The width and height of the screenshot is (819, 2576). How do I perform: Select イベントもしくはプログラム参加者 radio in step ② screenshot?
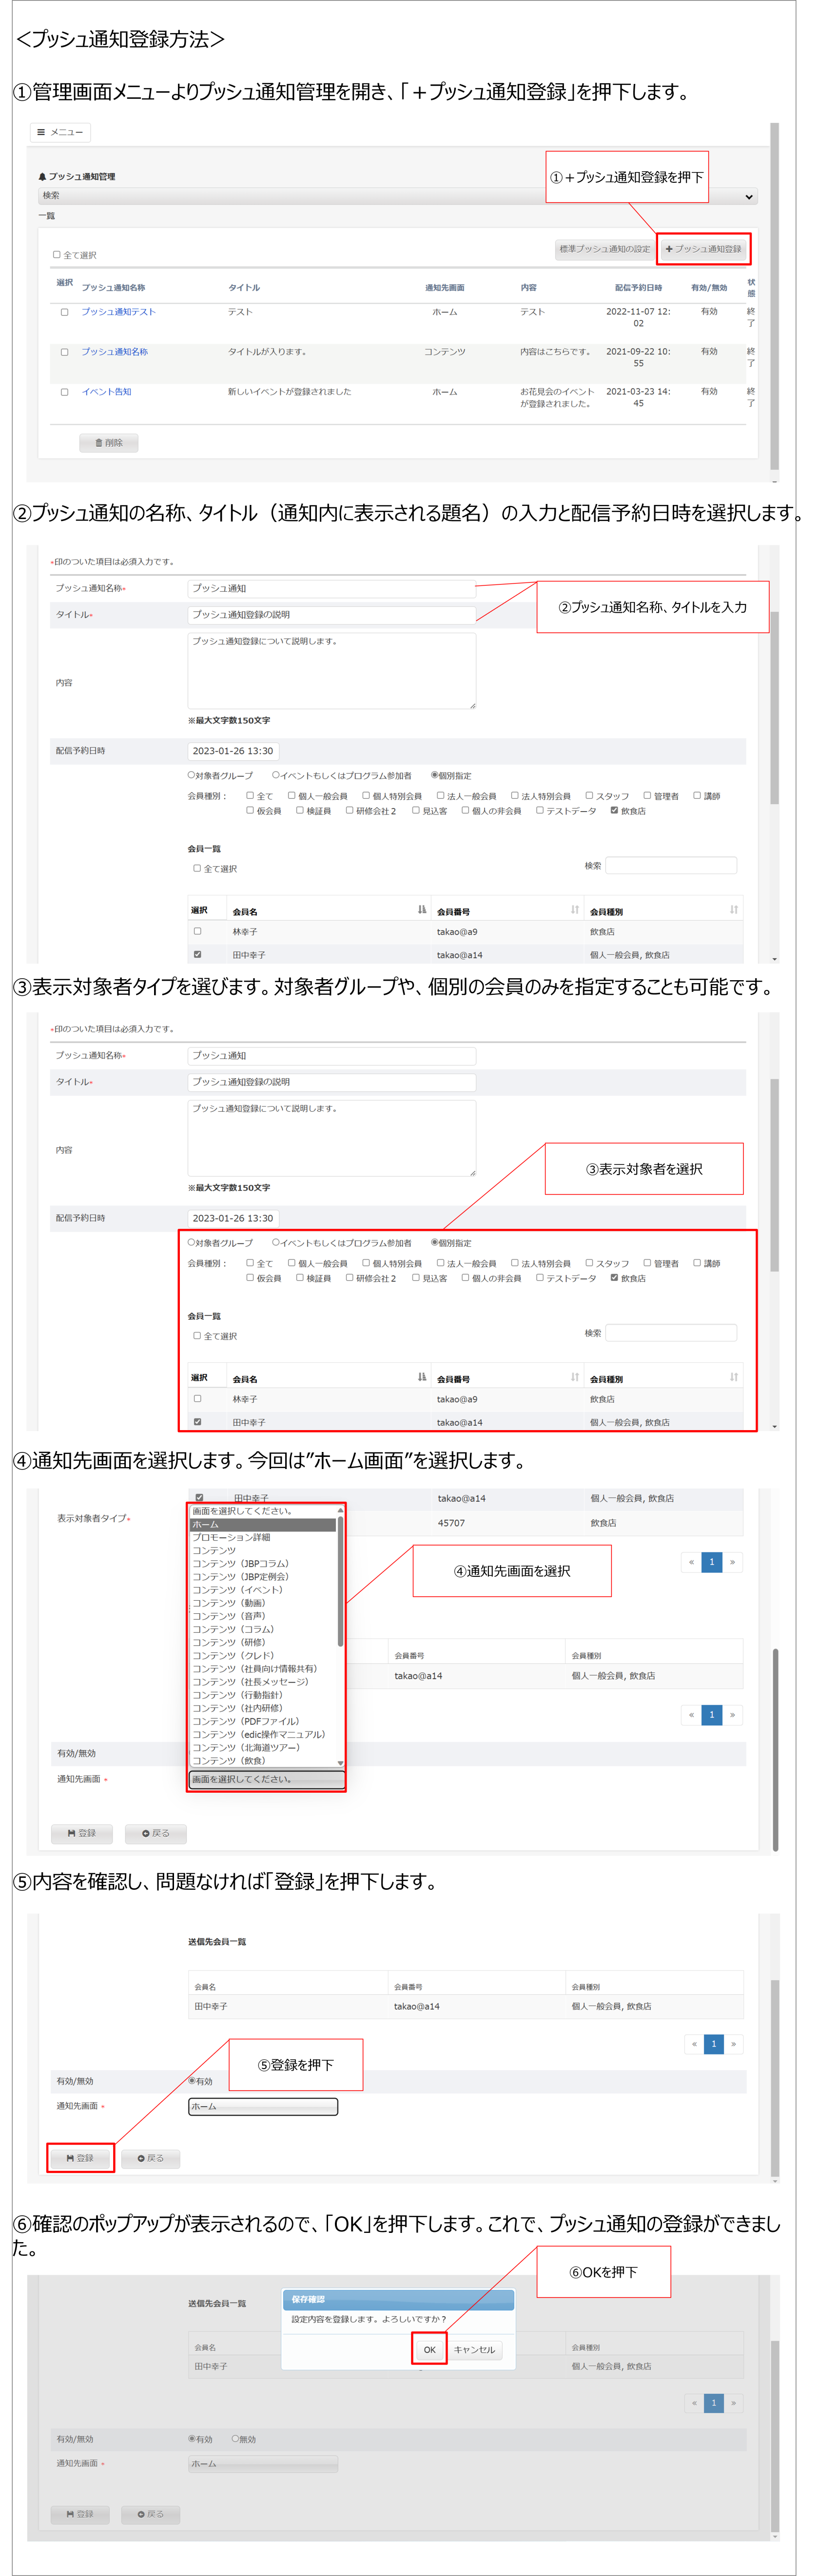click(275, 775)
